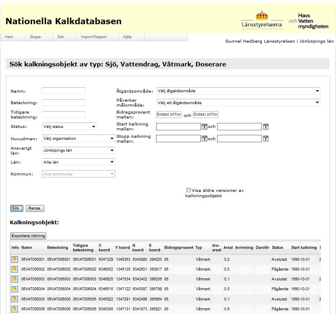
Task: Expand the Huvudman organisation dropdown
Action: pyautogui.click(x=78, y=139)
